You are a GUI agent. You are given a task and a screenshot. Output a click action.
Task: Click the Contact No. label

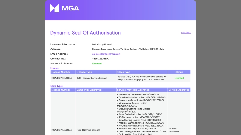coord(58,59)
